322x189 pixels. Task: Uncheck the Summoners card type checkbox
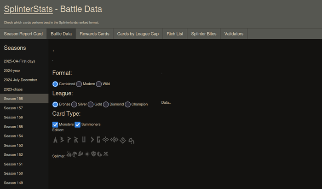77,124
